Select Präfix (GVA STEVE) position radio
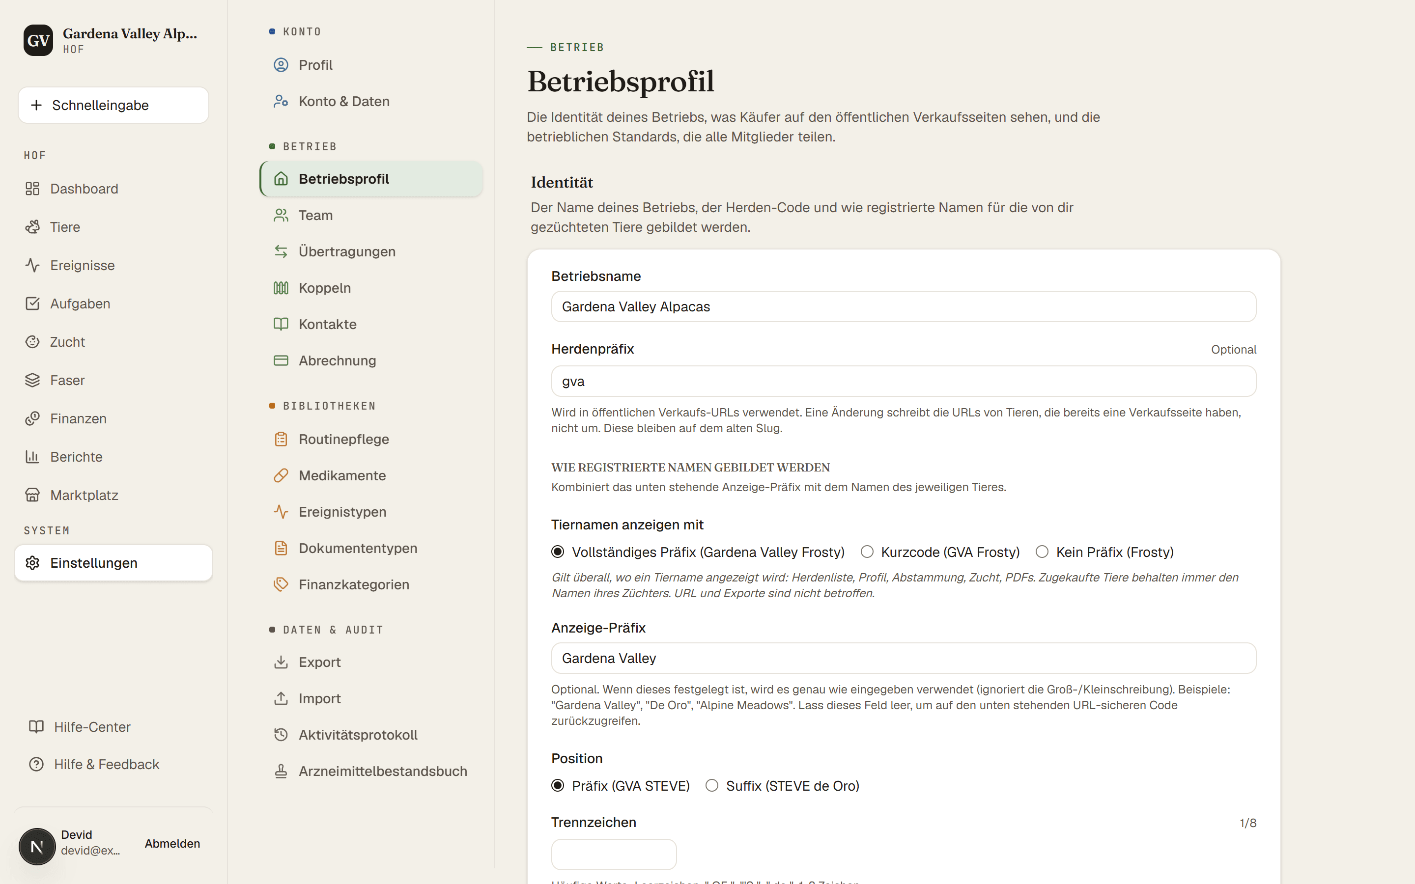1415x884 pixels. (558, 786)
